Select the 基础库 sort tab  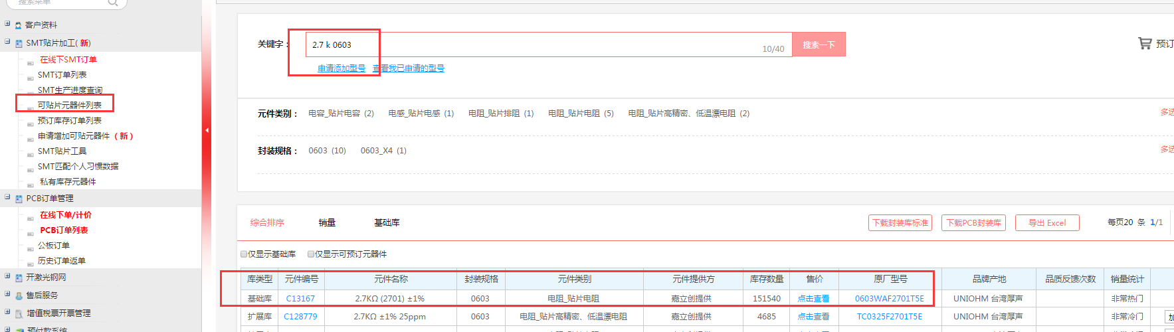pyautogui.click(x=387, y=223)
